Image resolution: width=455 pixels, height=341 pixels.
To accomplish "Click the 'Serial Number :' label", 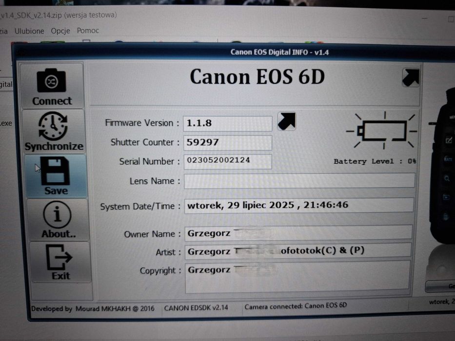I will tap(149, 162).
